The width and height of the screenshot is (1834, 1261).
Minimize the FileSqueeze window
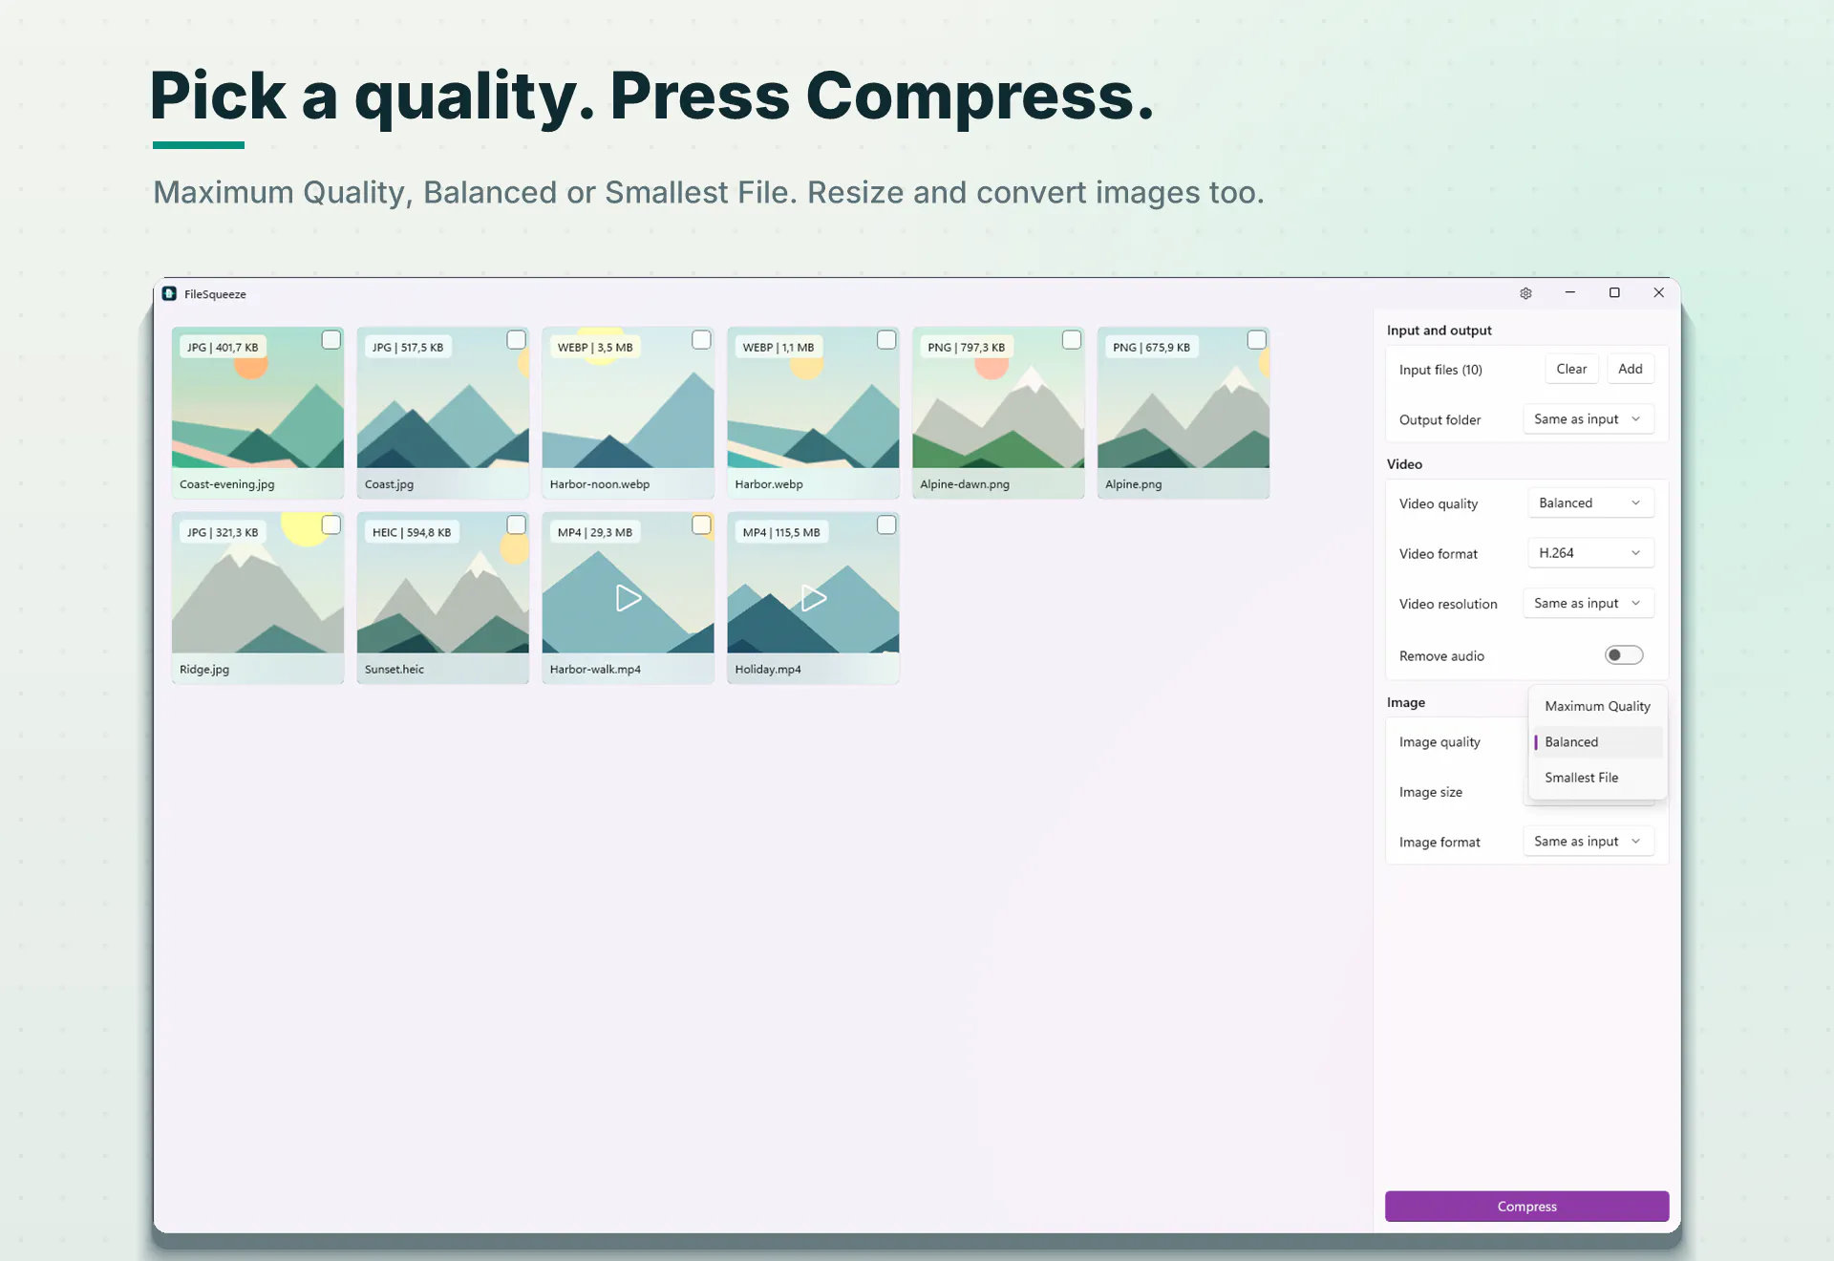(x=1569, y=292)
